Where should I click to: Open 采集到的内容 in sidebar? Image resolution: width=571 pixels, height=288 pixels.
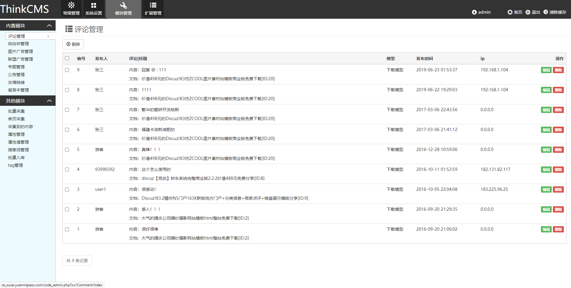[21, 127]
